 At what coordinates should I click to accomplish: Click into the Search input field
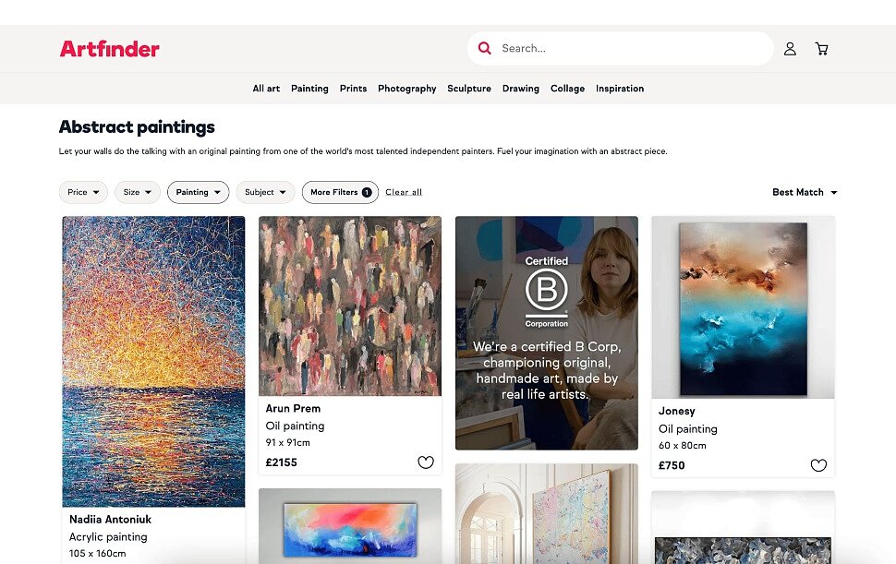coord(628,48)
